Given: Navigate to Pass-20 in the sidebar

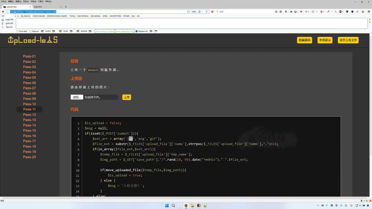Looking at the screenshot, I should (30, 157).
